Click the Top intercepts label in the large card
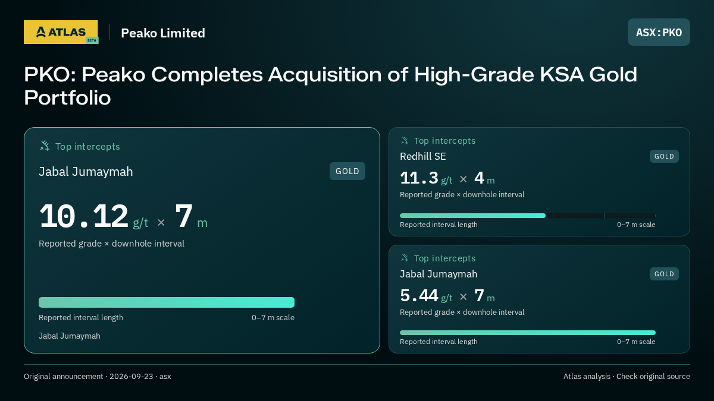This screenshot has height=401, width=714. (87, 146)
